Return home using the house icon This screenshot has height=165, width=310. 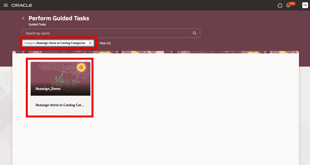pyautogui.click(x=280, y=5)
